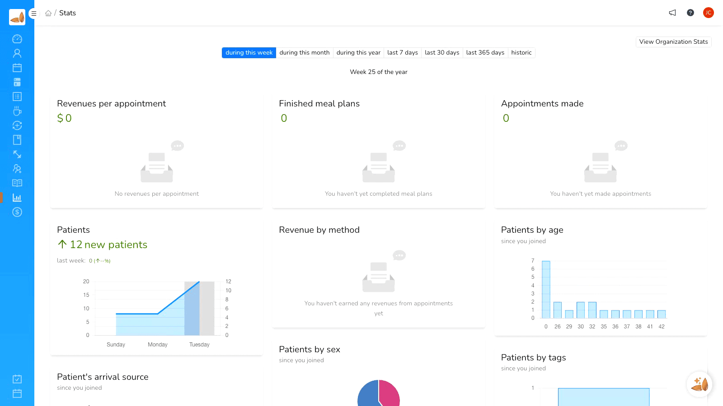The image size is (723, 406).
Task: Click the age-26 bar in Patients by age
Action: point(558,310)
